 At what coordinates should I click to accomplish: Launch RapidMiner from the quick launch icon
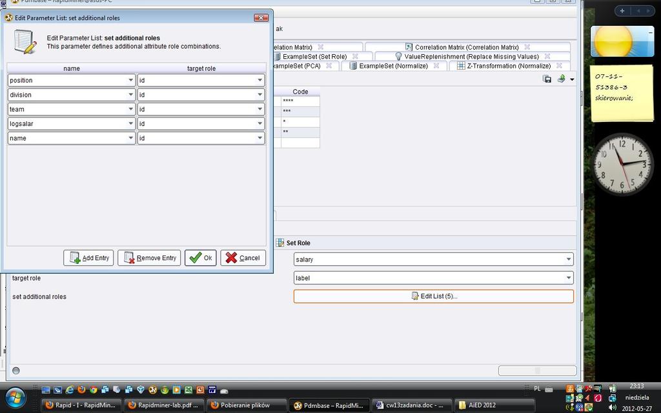pos(152,390)
